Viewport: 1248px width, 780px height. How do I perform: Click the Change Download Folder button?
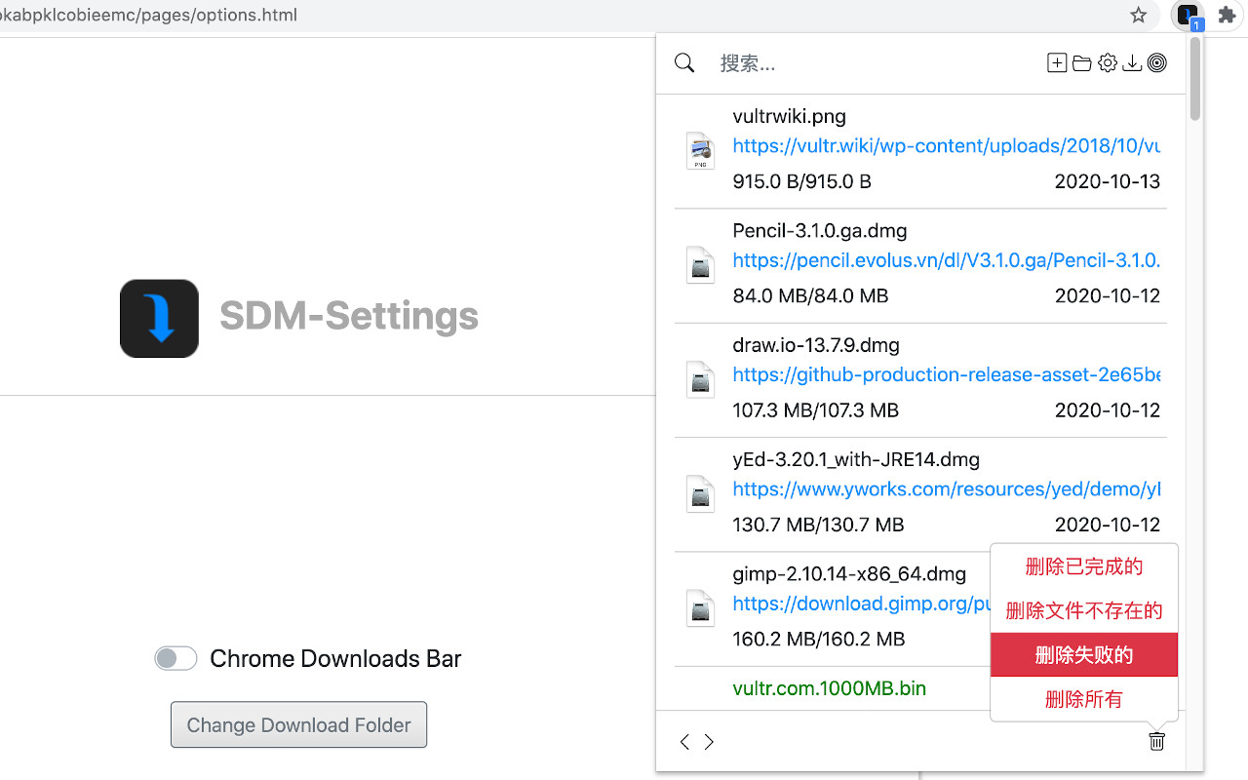pos(298,724)
